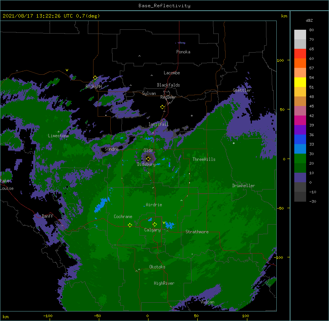Click the ThreeHills city label
The height and width of the screenshot is (321, 329).
[x=204, y=159]
